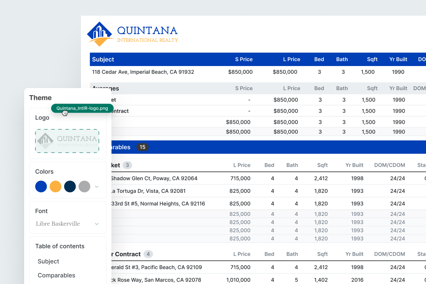426x284 pixels.
Task: Sort by DOM/CDOM column in market table
Action: point(389,165)
